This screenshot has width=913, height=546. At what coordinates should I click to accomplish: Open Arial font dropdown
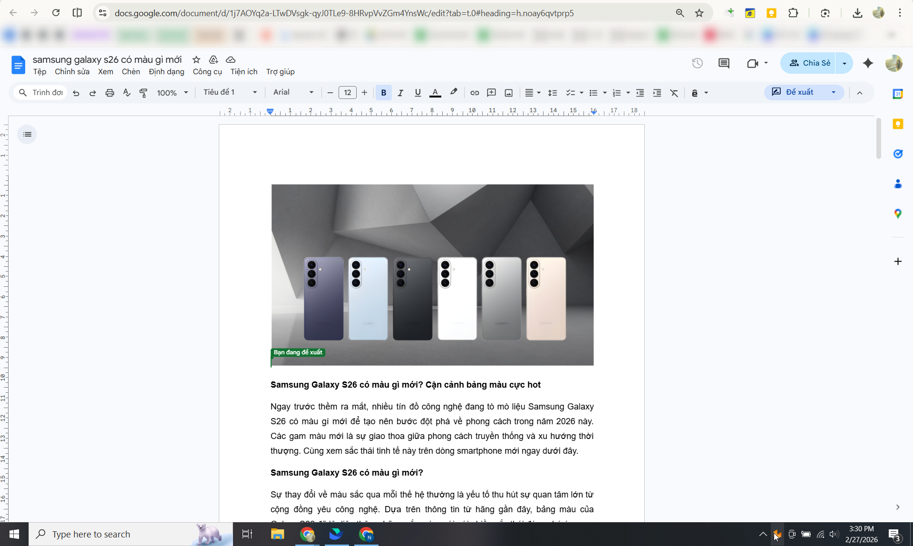[293, 92]
